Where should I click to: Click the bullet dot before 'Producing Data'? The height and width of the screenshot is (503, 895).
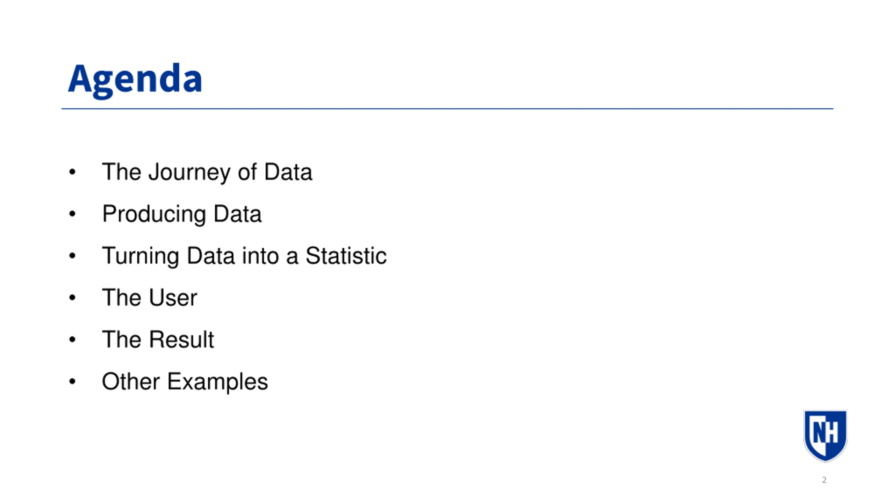pos(72,214)
